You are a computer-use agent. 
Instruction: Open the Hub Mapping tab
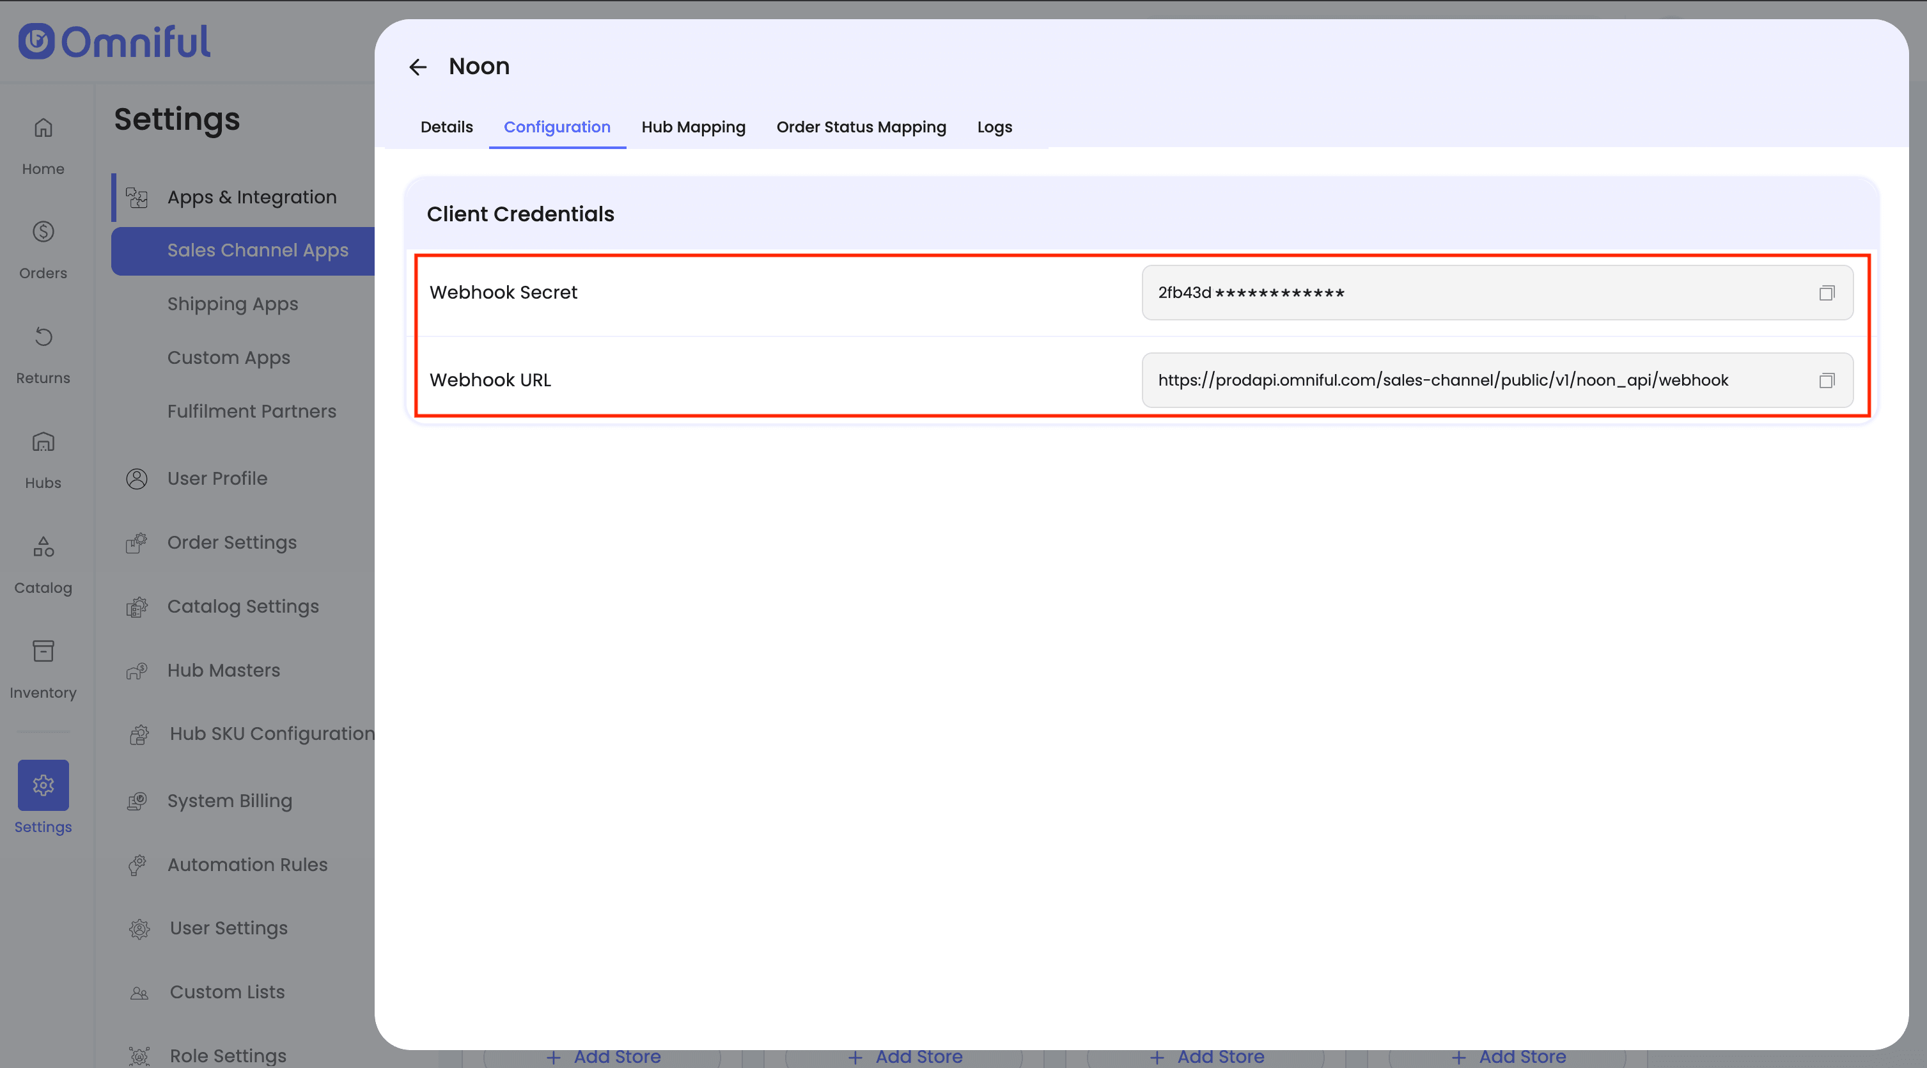click(x=694, y=127)
